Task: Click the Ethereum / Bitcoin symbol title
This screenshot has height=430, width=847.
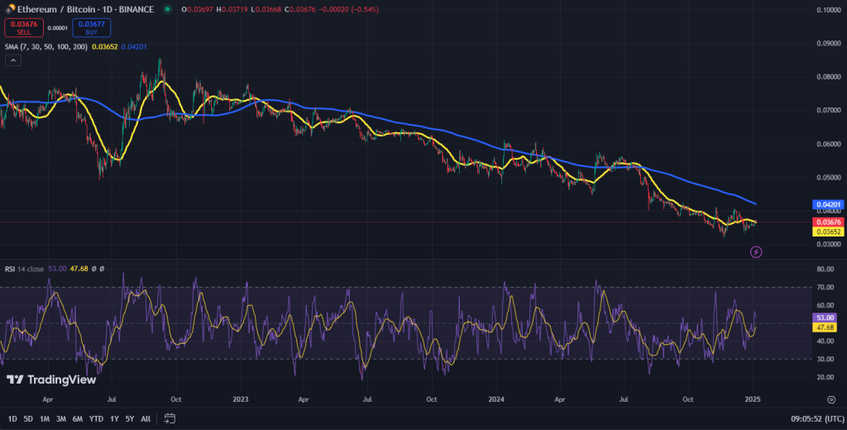Action: click(x=56, y=9)
